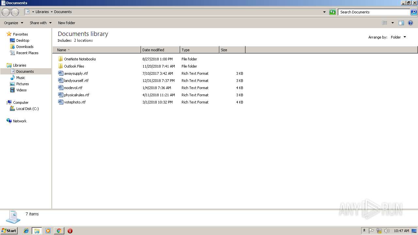Click the Documents breadcrumb in address bar
418x235 pixels.
pyautogui.click(x=63, y=12)
